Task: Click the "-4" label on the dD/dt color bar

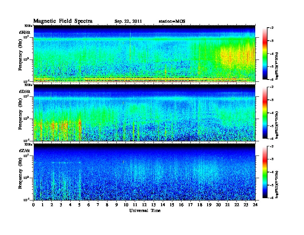Action: pos(272,113)
